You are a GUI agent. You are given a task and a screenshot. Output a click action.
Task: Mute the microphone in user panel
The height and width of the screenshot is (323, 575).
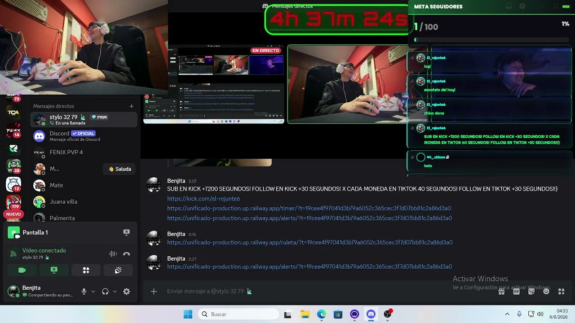84,292
